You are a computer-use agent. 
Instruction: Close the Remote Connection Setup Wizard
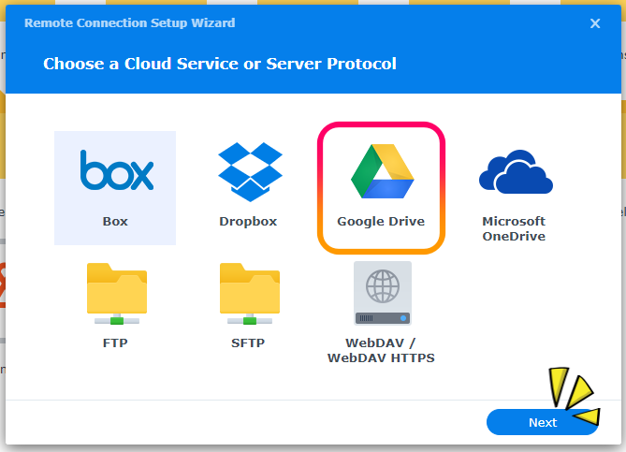[x=595, y=23]
